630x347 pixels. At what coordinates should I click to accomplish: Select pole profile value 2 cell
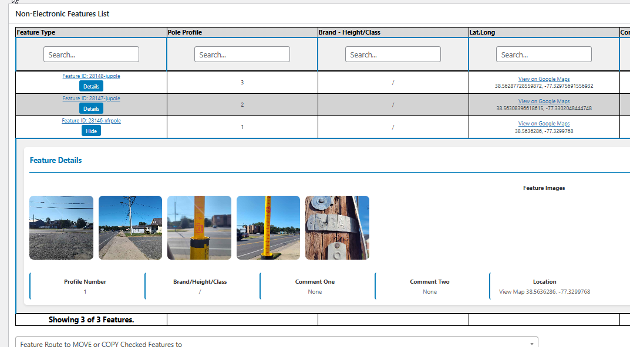tap(242, 105)
